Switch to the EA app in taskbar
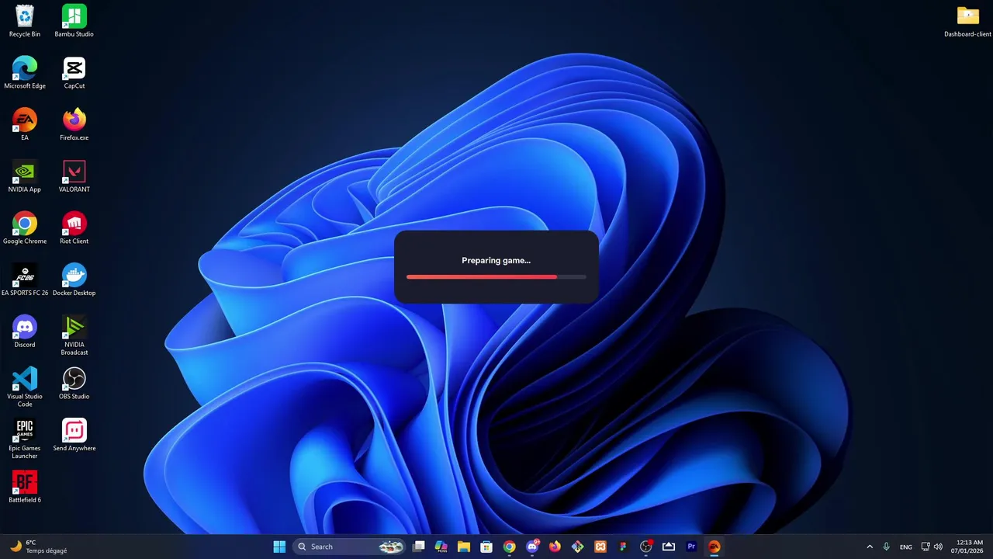The height and width of the screenshot is (559, 993). (714, 547)
